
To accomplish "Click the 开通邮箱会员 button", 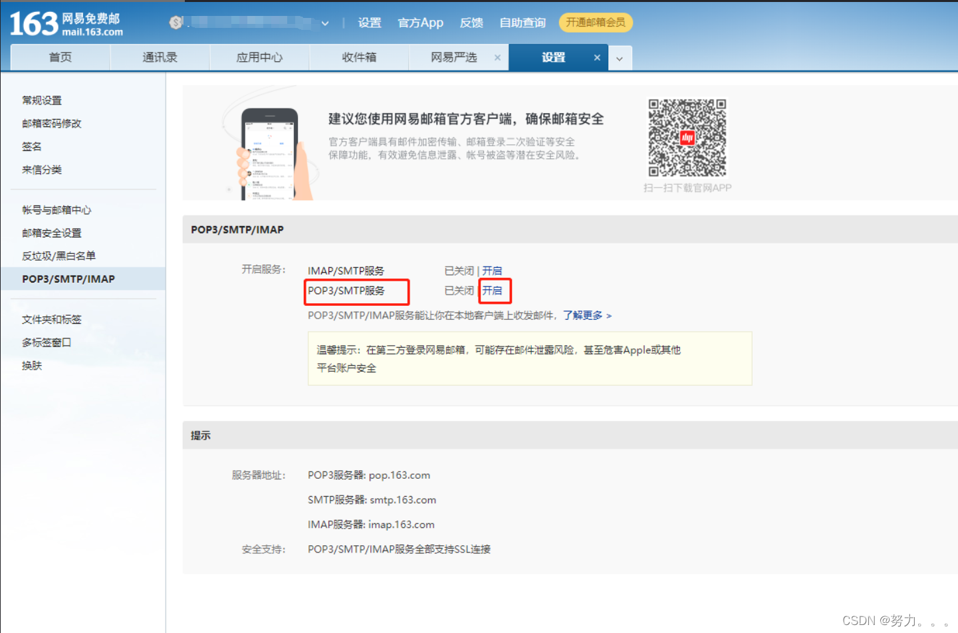I will click(596, 23).
